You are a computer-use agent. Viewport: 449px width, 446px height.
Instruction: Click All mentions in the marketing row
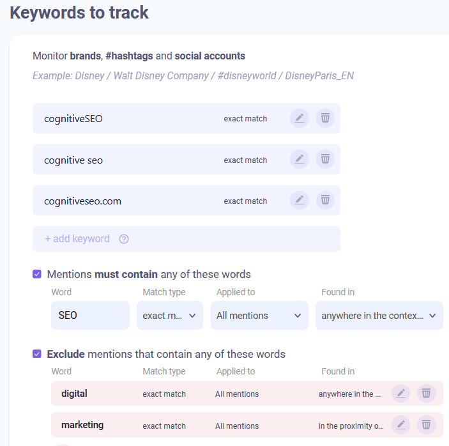pyautogui.click(x=237, y=426)
